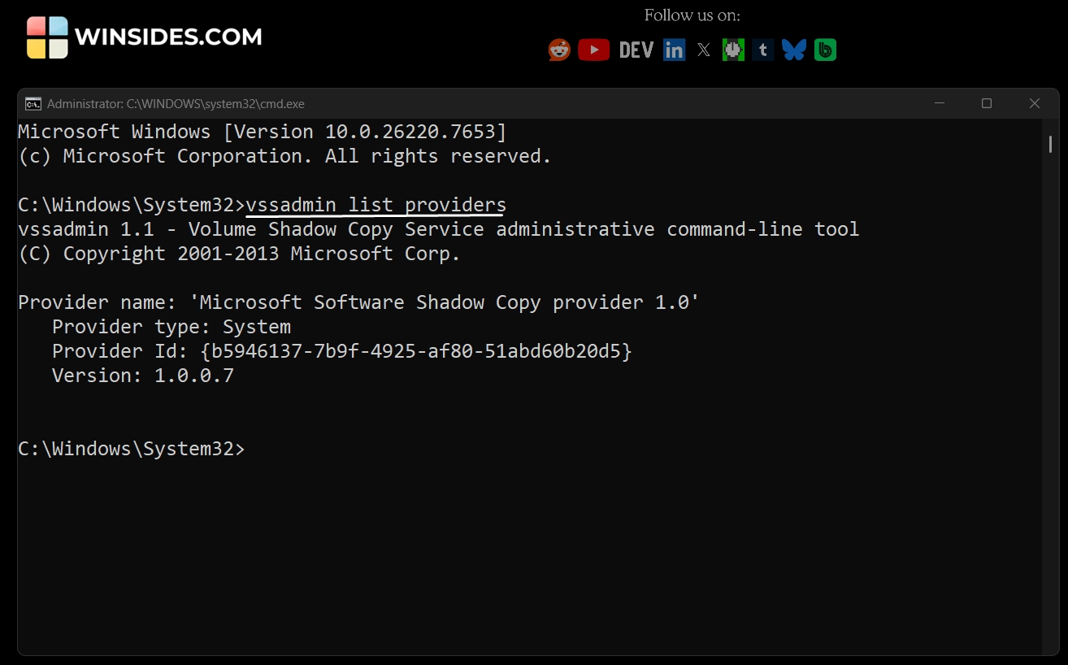Click the Follow us on text
The width and height of the screenshot is (1068, 665).
(x=692, y=15)
